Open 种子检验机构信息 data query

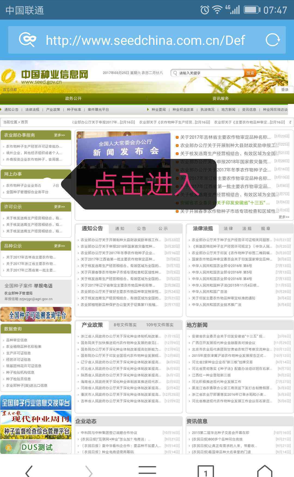(20, 373)
